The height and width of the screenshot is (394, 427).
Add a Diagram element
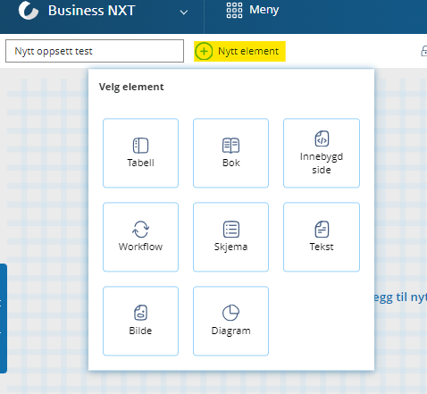pos(230,321)
